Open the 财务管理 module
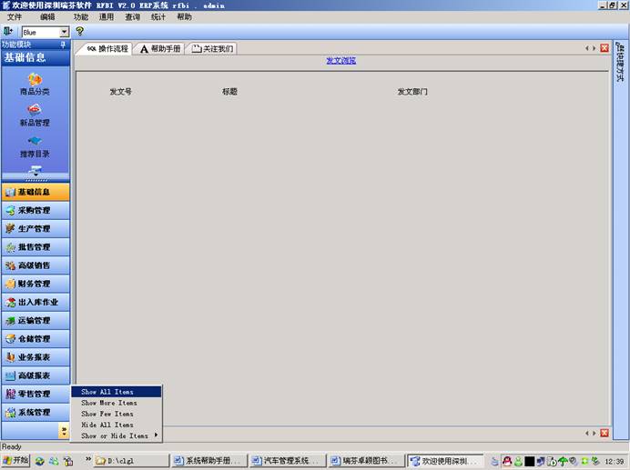Image resolution: width=630 pixels, height=470 pixels. click(35, 284)
